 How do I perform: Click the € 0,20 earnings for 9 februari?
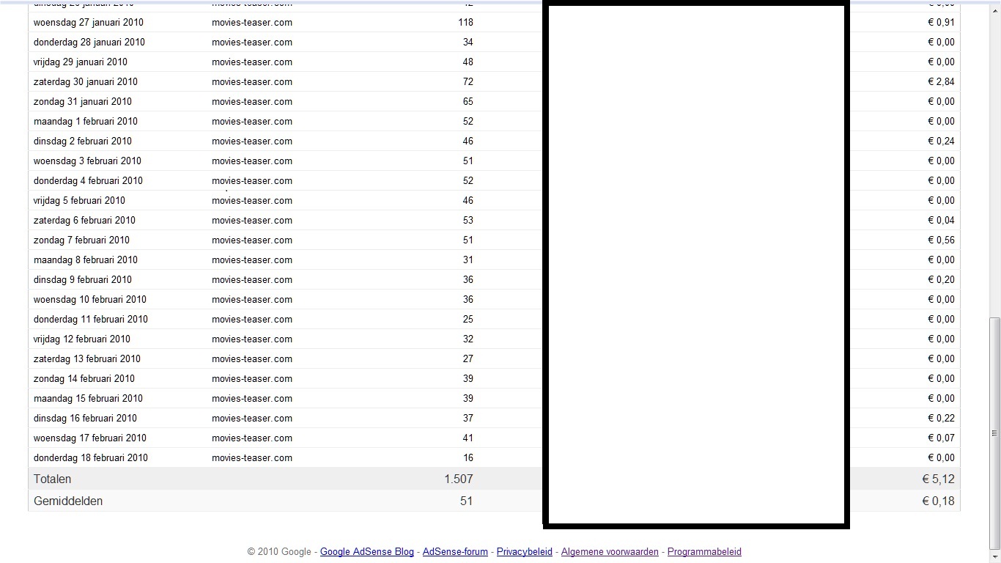tap(942, 279)
